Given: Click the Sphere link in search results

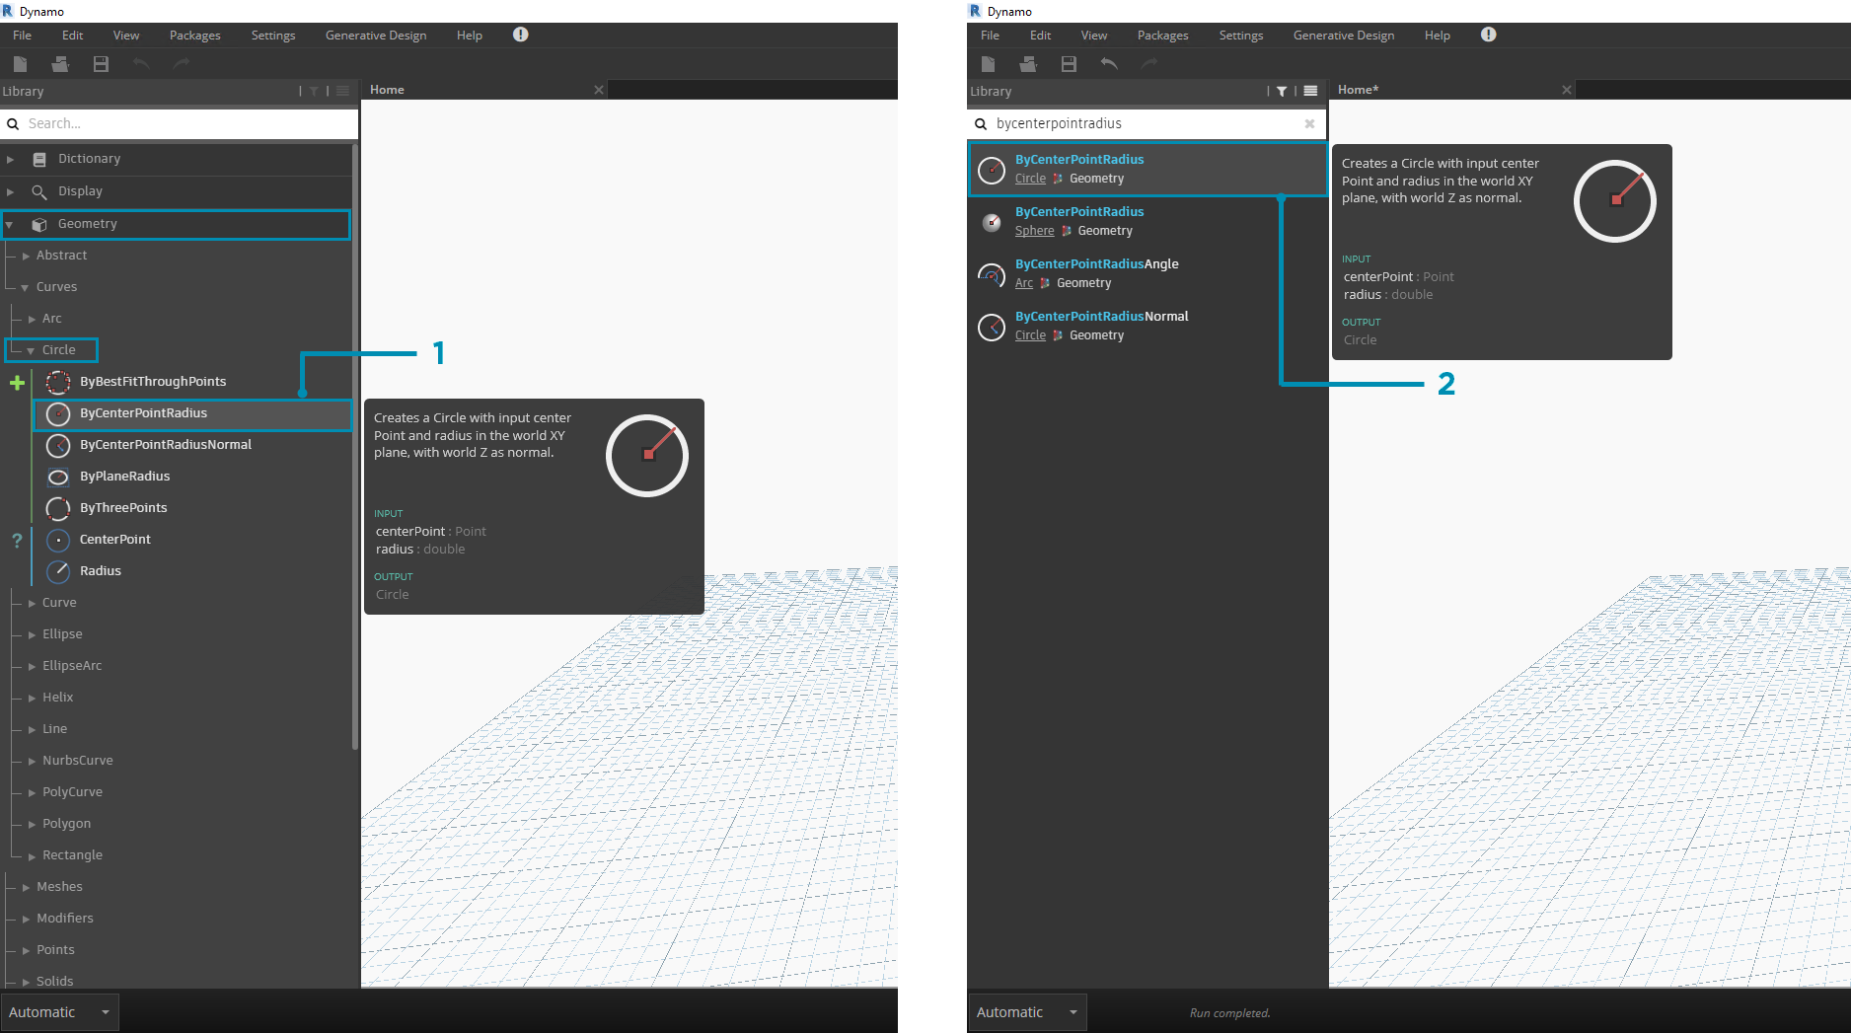Looking at the screenshot, I should coord(1034,231).
